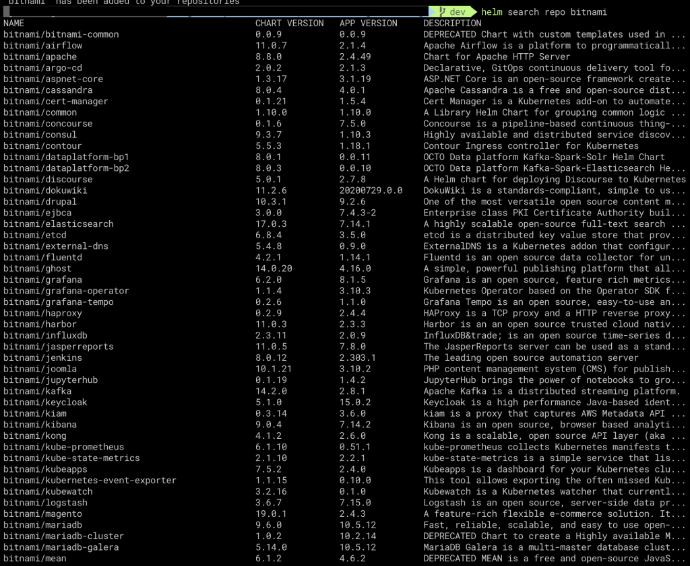Click the bitnami/etcd entry
Screen dimensions: 690x566
click(x=35, y=235)
